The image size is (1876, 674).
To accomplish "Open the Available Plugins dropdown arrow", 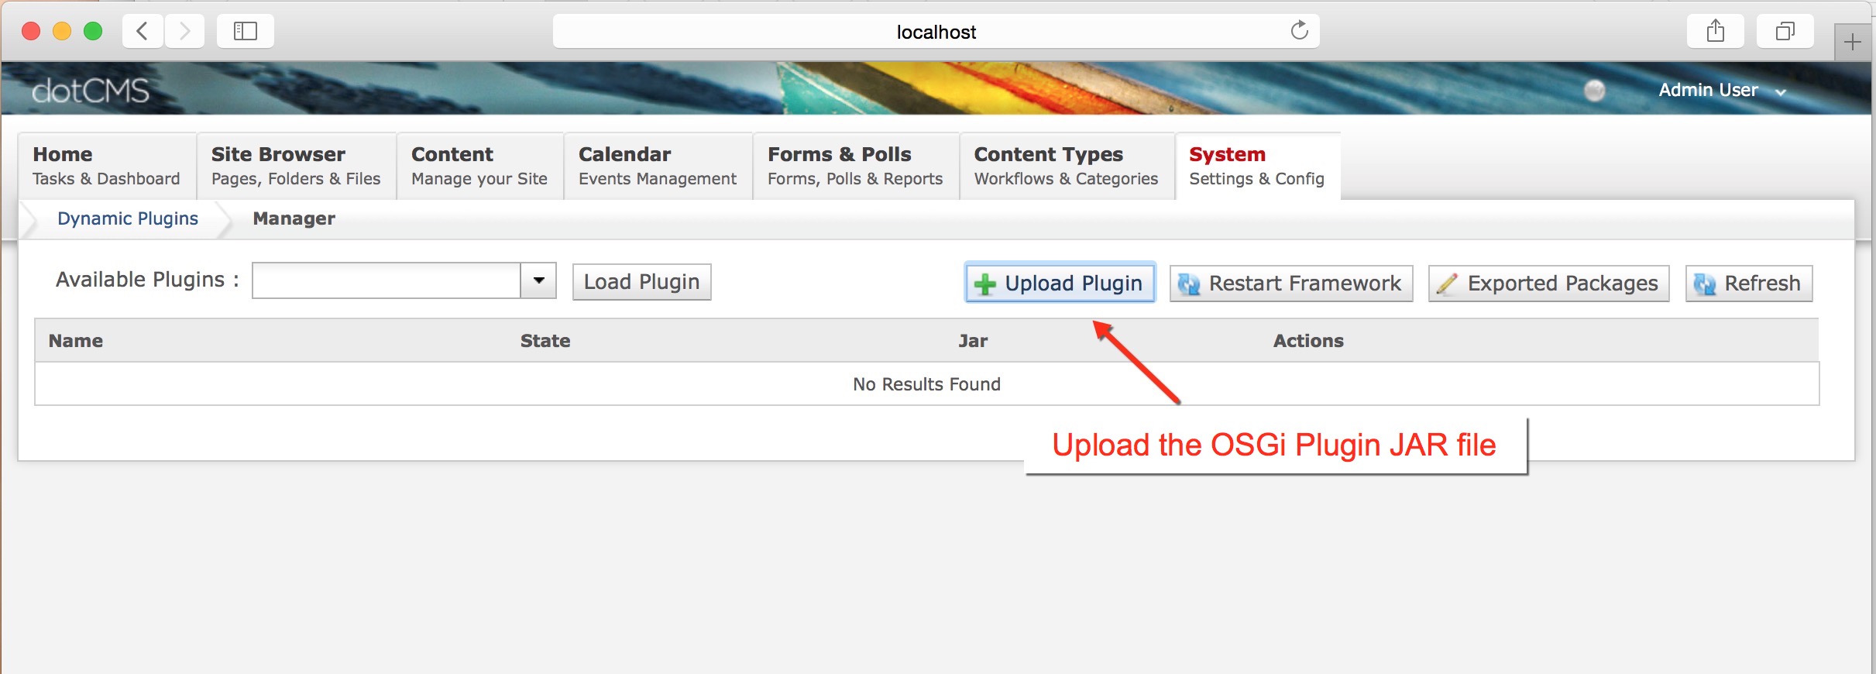I will coord(538,280).
